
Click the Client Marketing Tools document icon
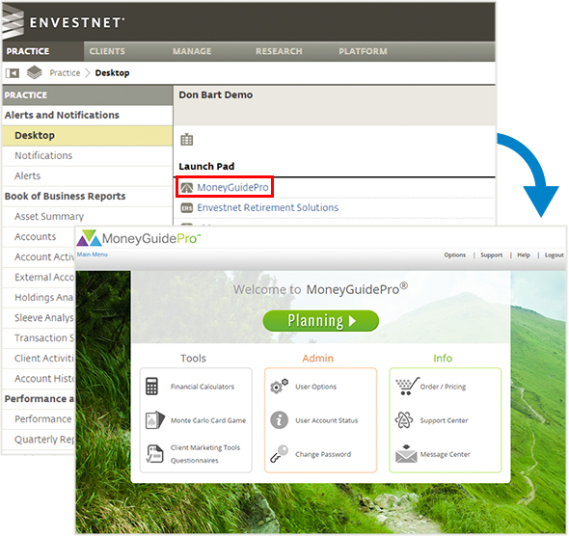154,454
